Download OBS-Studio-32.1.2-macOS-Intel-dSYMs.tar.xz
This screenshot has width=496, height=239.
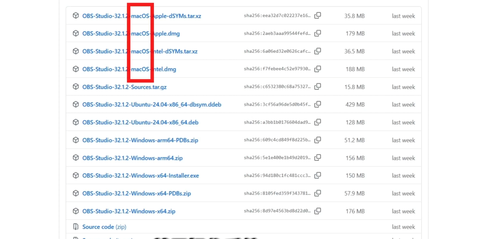[x=140, y=52]
